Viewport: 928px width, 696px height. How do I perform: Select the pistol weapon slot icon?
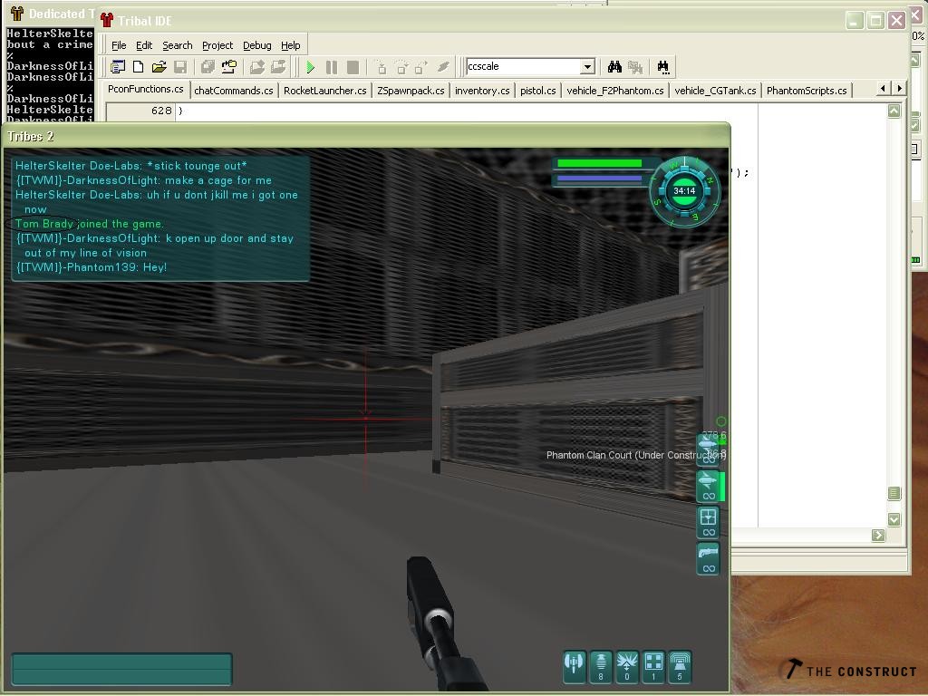708,559
